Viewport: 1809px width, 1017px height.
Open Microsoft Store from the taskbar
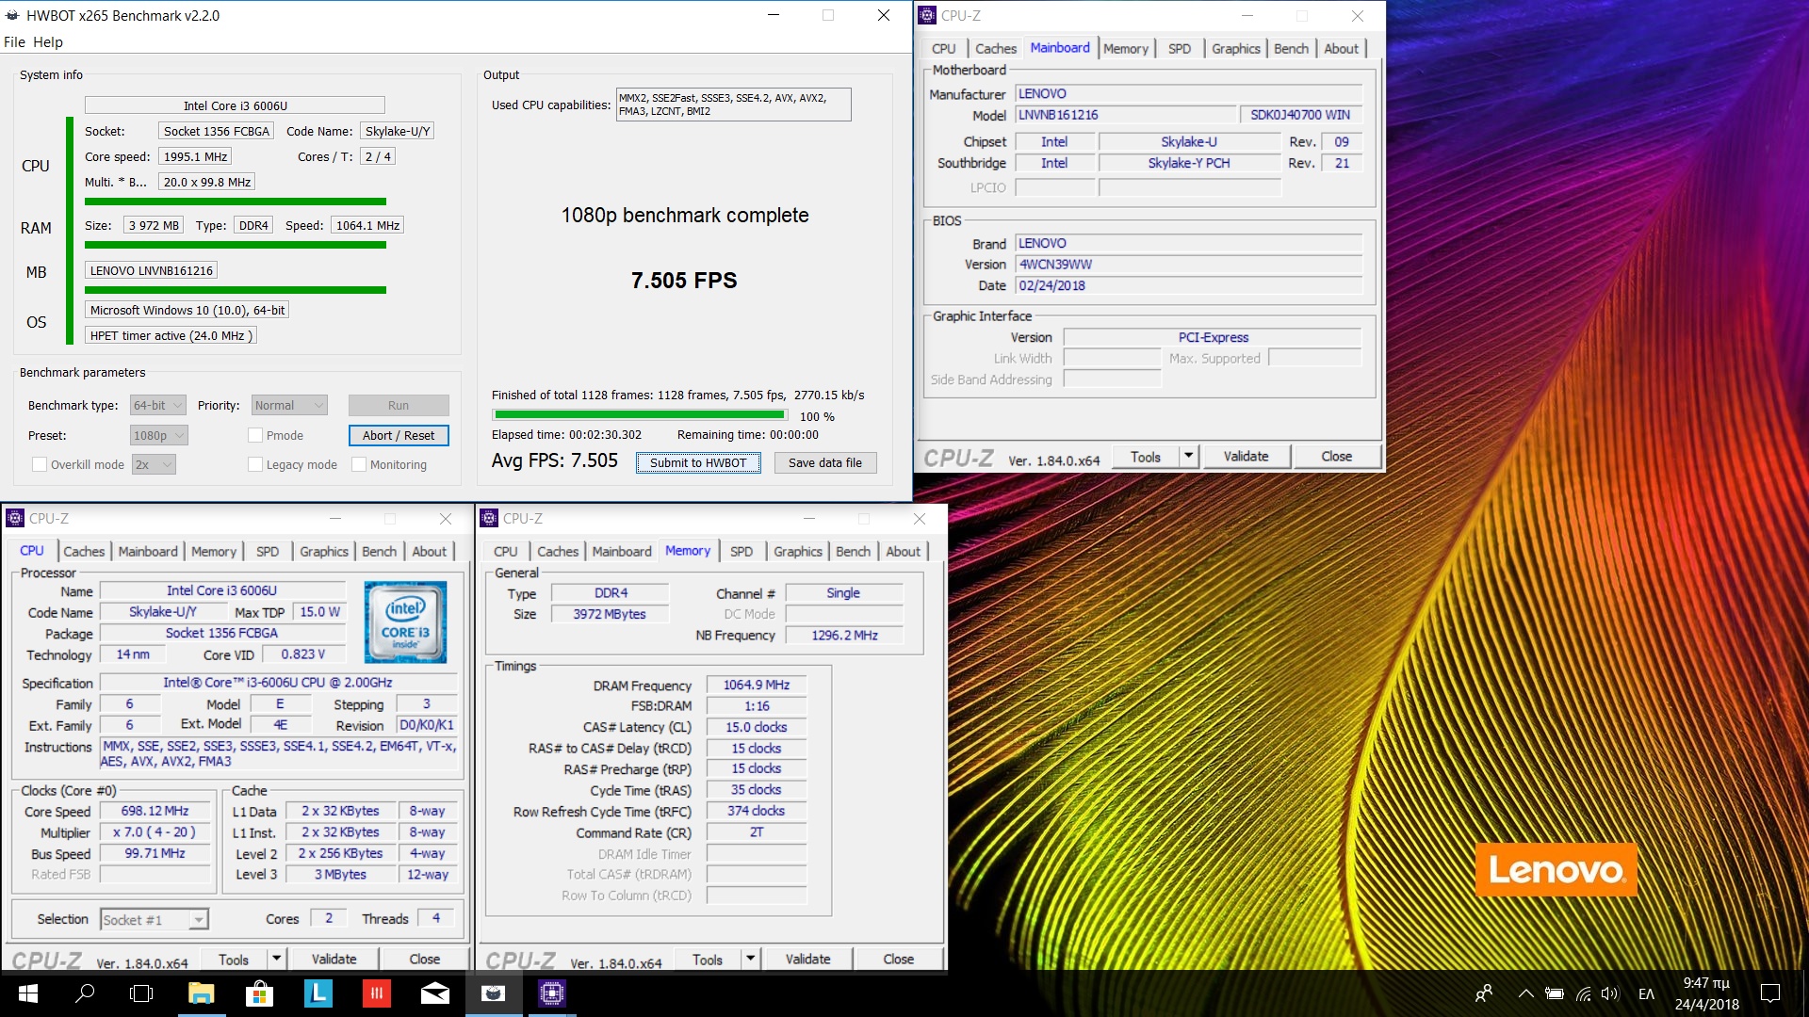click(x=259, y=993)
